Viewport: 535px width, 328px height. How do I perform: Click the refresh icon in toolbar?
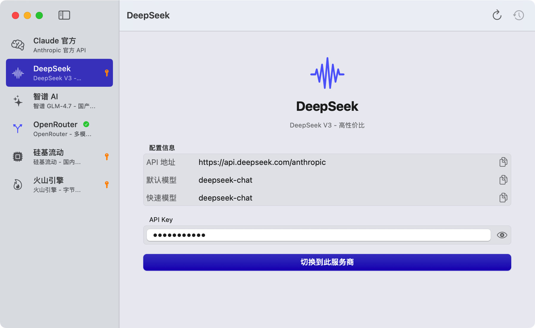point(497,15)
